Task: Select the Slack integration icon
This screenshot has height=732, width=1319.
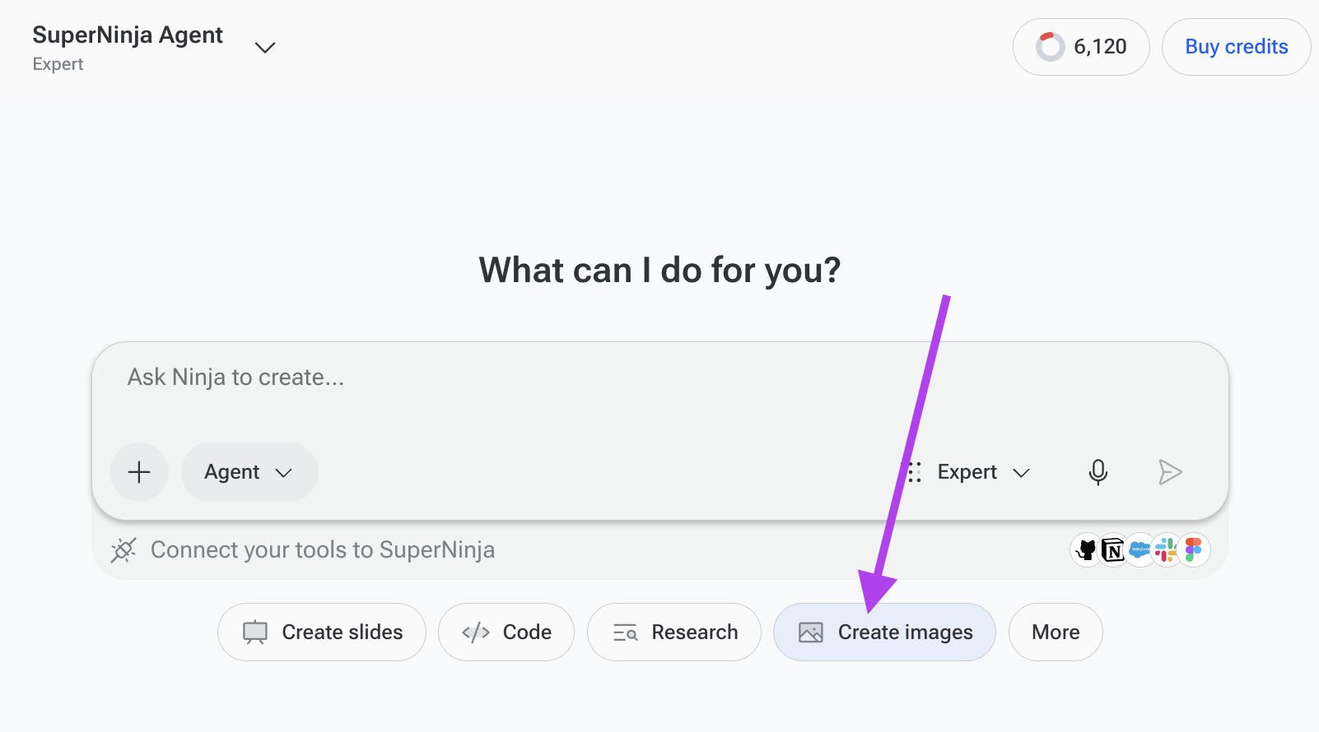Action: tap(1166, 549)
